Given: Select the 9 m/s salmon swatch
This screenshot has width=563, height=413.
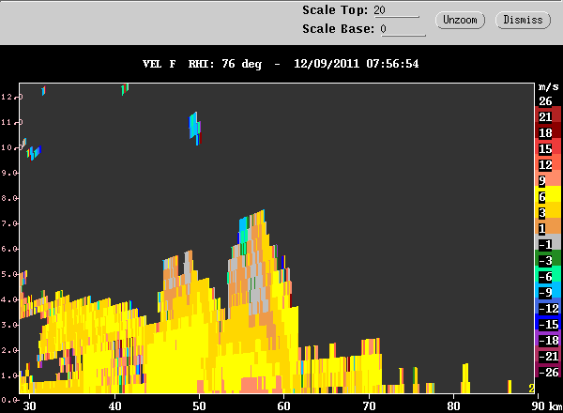Looking at the screenshot, I should (548, 178).
